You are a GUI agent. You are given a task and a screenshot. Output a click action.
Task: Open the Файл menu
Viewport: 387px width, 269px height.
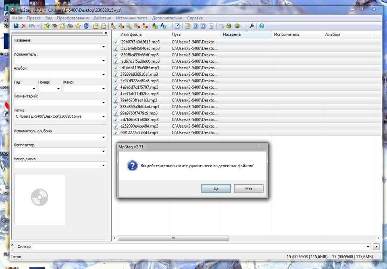point(17,18)
